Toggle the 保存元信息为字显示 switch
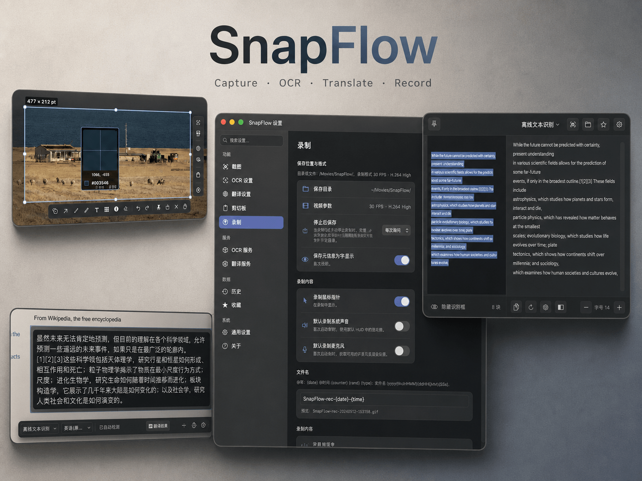642x481 pixels. (402, 260)
